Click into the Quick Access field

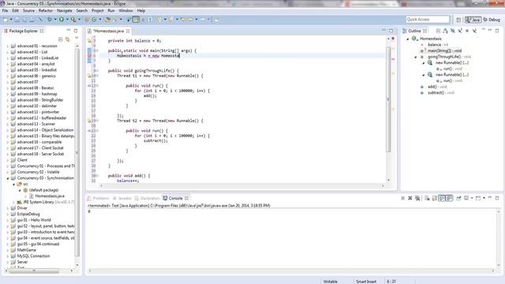tap(428, 19)
